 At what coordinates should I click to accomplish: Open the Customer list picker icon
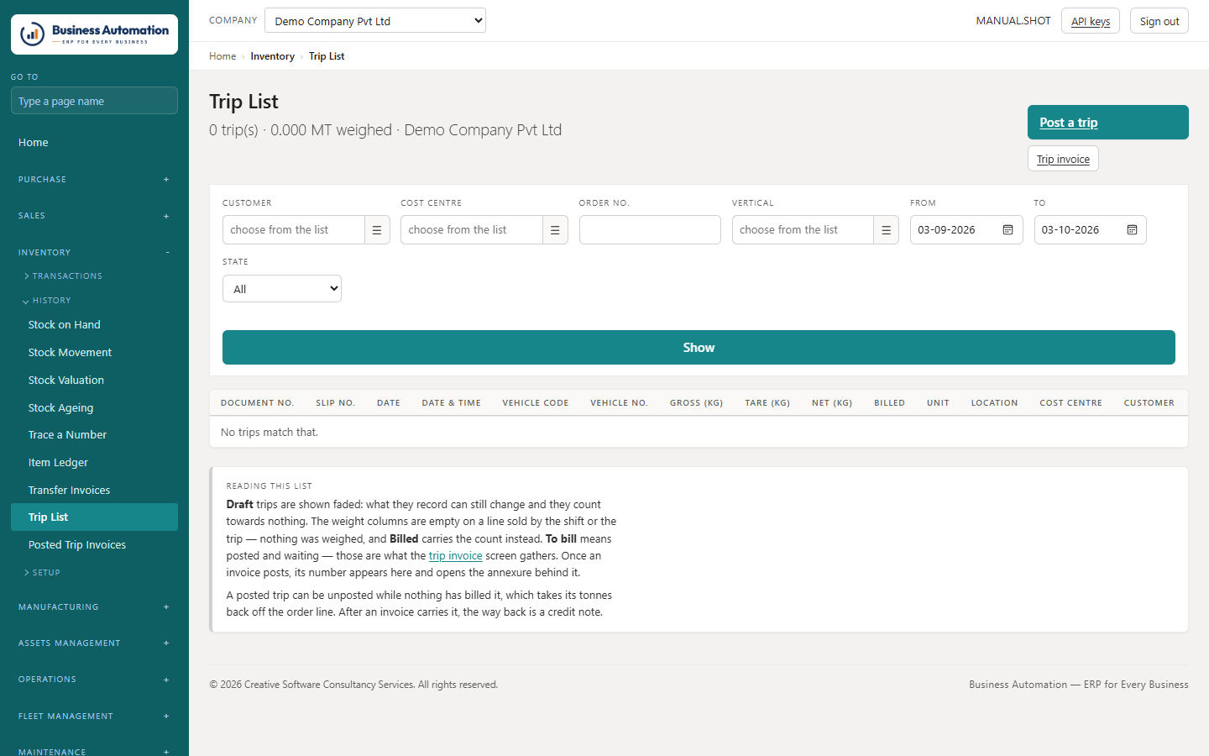coord(377,230)
